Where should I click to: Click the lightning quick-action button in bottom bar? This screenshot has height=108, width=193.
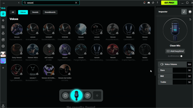(x=97, y=95)
